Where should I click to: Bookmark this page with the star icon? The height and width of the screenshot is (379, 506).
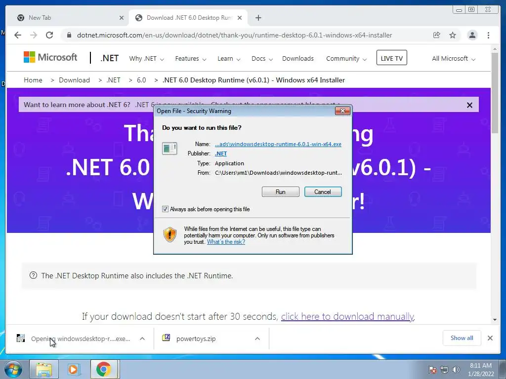pos(453,35)
